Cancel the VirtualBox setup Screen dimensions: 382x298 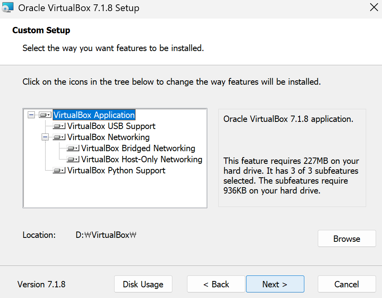click(347, 284)
